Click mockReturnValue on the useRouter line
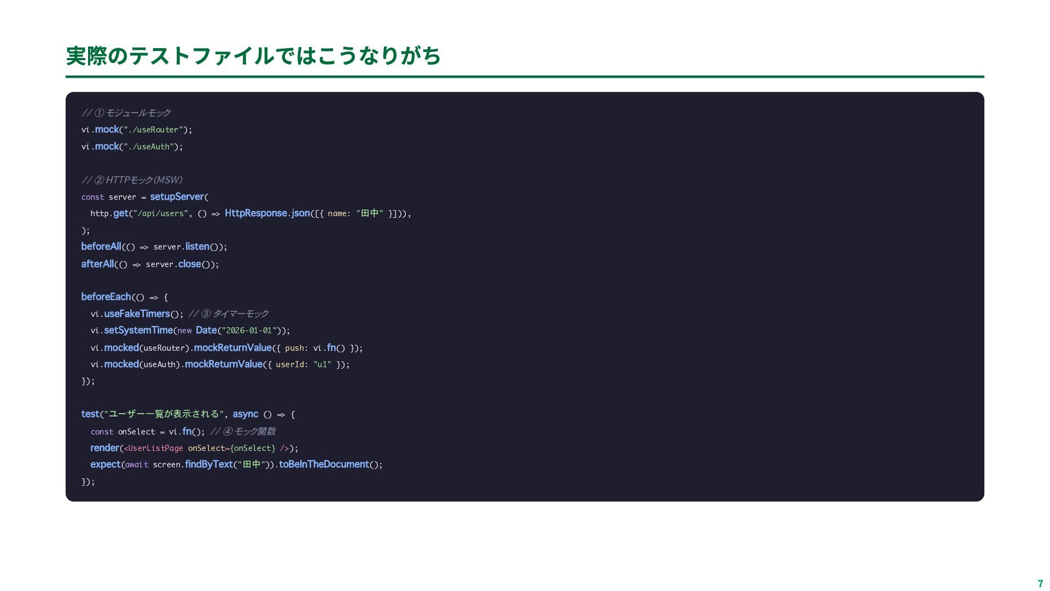1050x591 pixels. point(232,347)
